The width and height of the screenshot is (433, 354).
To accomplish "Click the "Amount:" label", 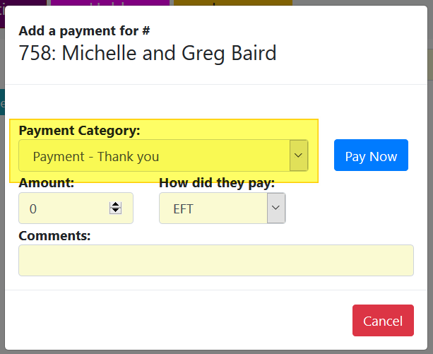I will [46, 183].
